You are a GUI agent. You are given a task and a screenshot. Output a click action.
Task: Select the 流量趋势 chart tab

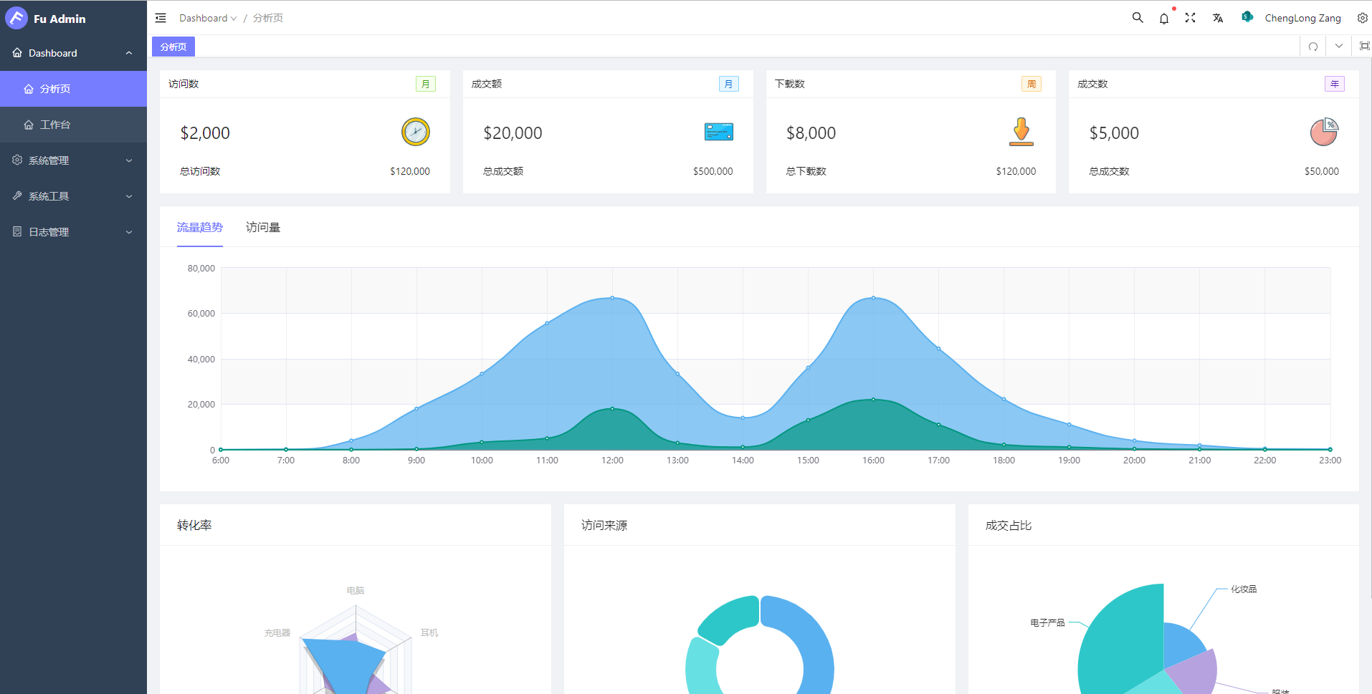click(200, 227)
